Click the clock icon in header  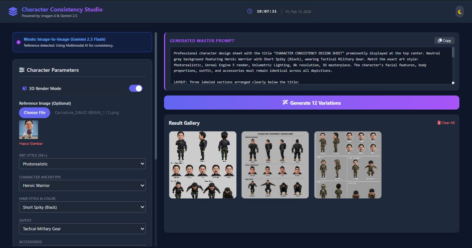249,11
